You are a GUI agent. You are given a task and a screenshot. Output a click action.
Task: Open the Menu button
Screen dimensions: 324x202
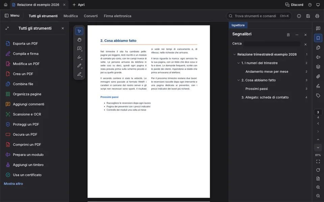12,16
